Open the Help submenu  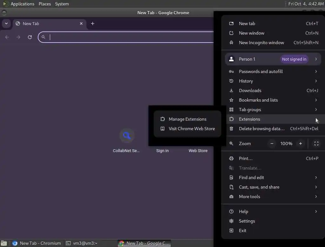coord(273,212)
